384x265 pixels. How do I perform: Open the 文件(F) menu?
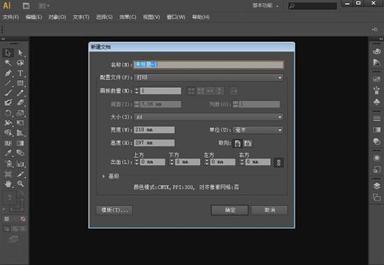point(10,17)
